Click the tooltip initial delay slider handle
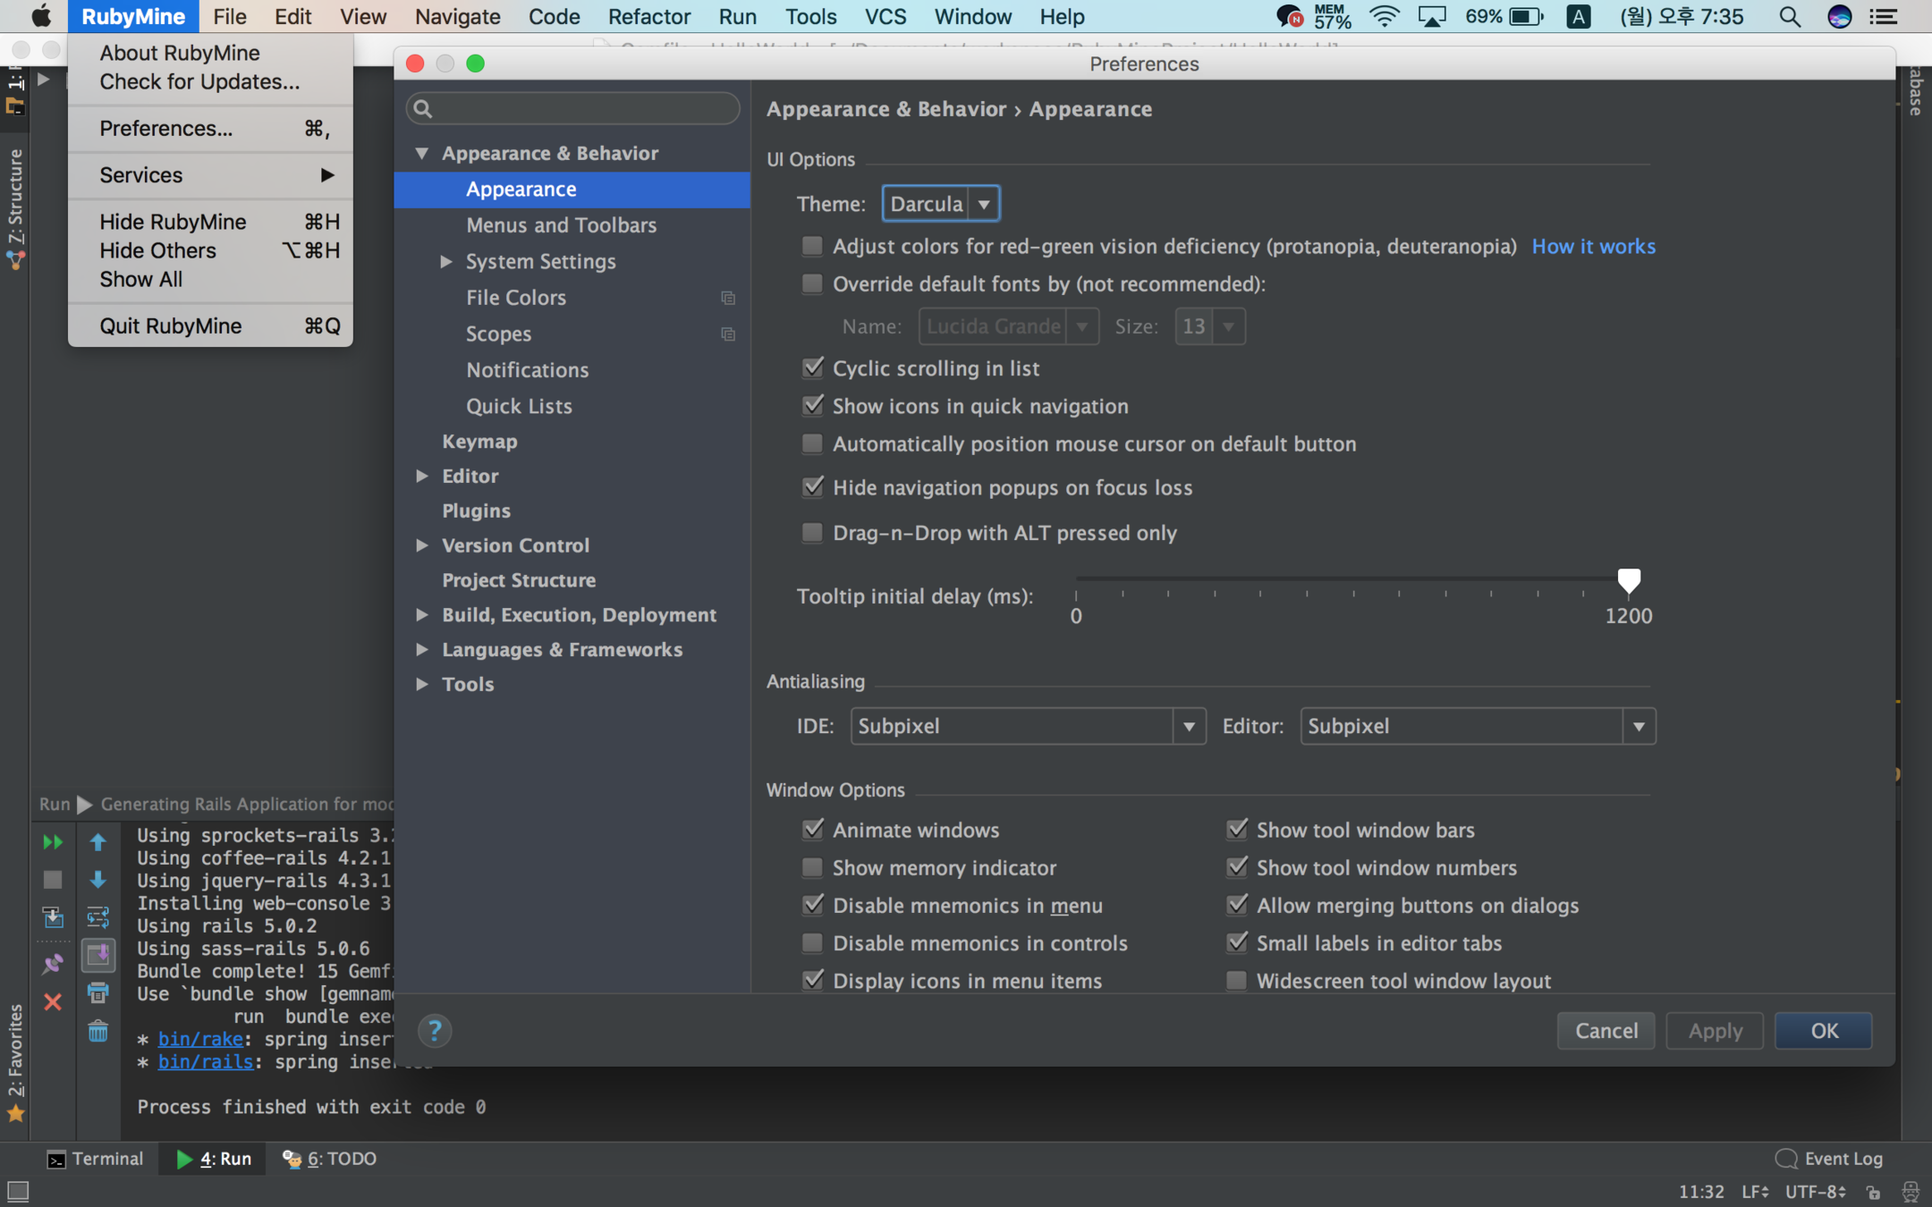The width and height of the screenshot is (1932, 1207). coord(1628,581)
